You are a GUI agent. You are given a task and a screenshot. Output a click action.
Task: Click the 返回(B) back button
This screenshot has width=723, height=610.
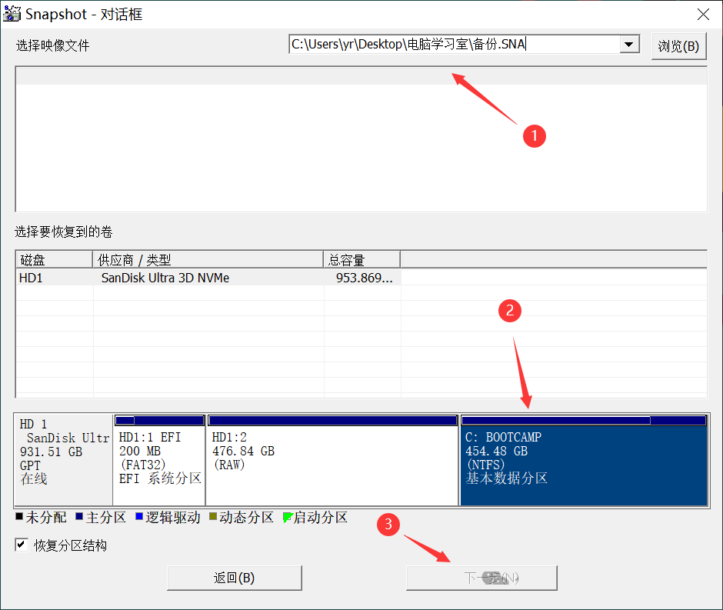[x=234, y=578]
